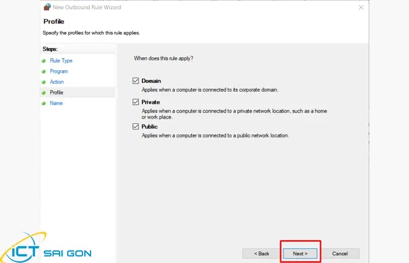The height and width of the screenshot is (263, 409).
Task: Uncheck the Domain profile checkbox
Action: [x=136, y=81]
